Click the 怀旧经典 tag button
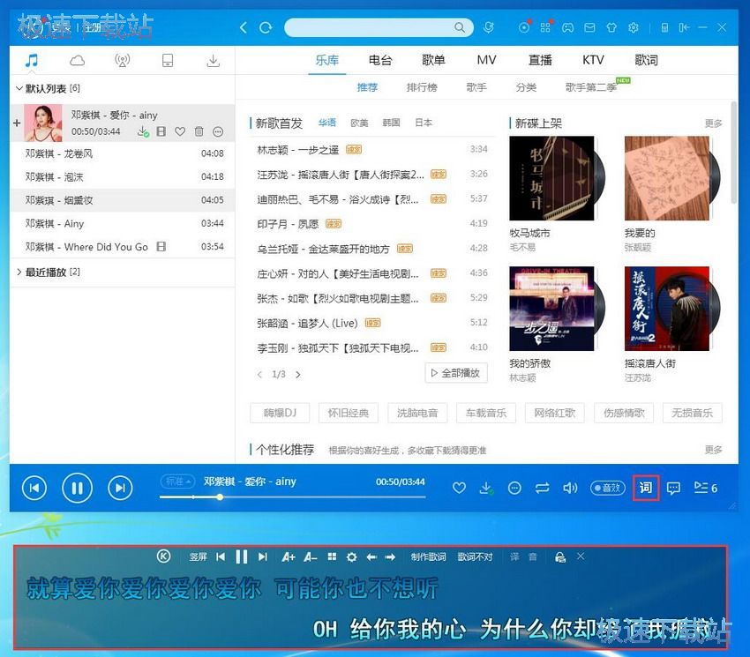The height and width of the screenshot is (657, 750). [349, 413]
